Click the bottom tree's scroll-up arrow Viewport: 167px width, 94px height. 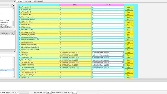click(x=13, y=58)
